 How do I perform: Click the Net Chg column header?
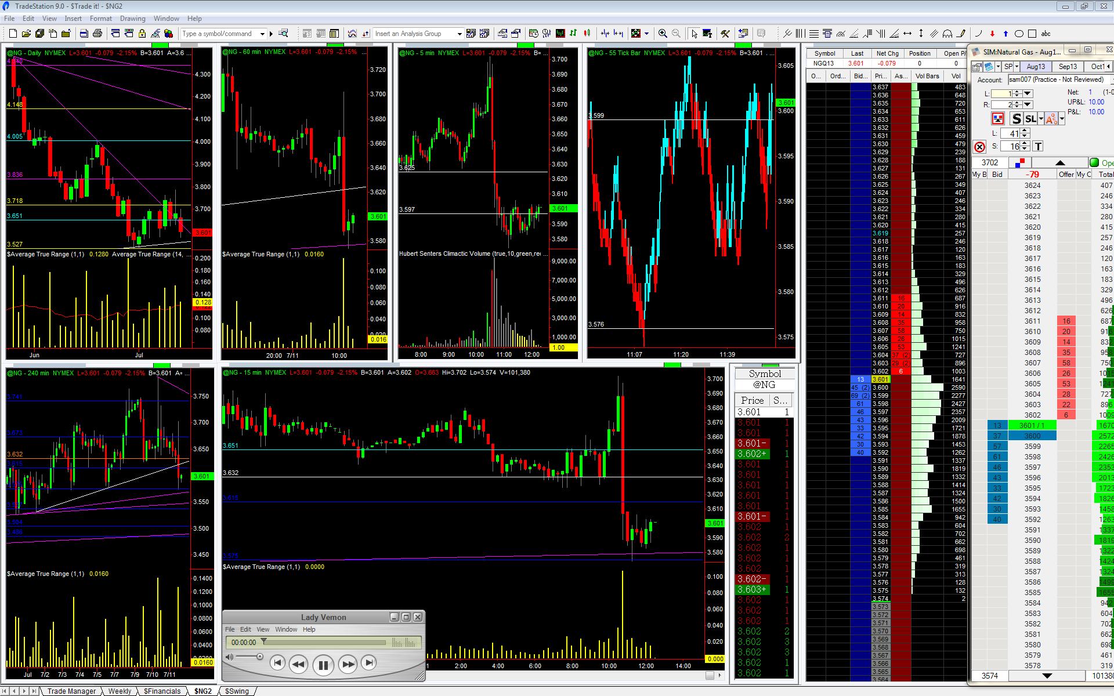point(887,53)
